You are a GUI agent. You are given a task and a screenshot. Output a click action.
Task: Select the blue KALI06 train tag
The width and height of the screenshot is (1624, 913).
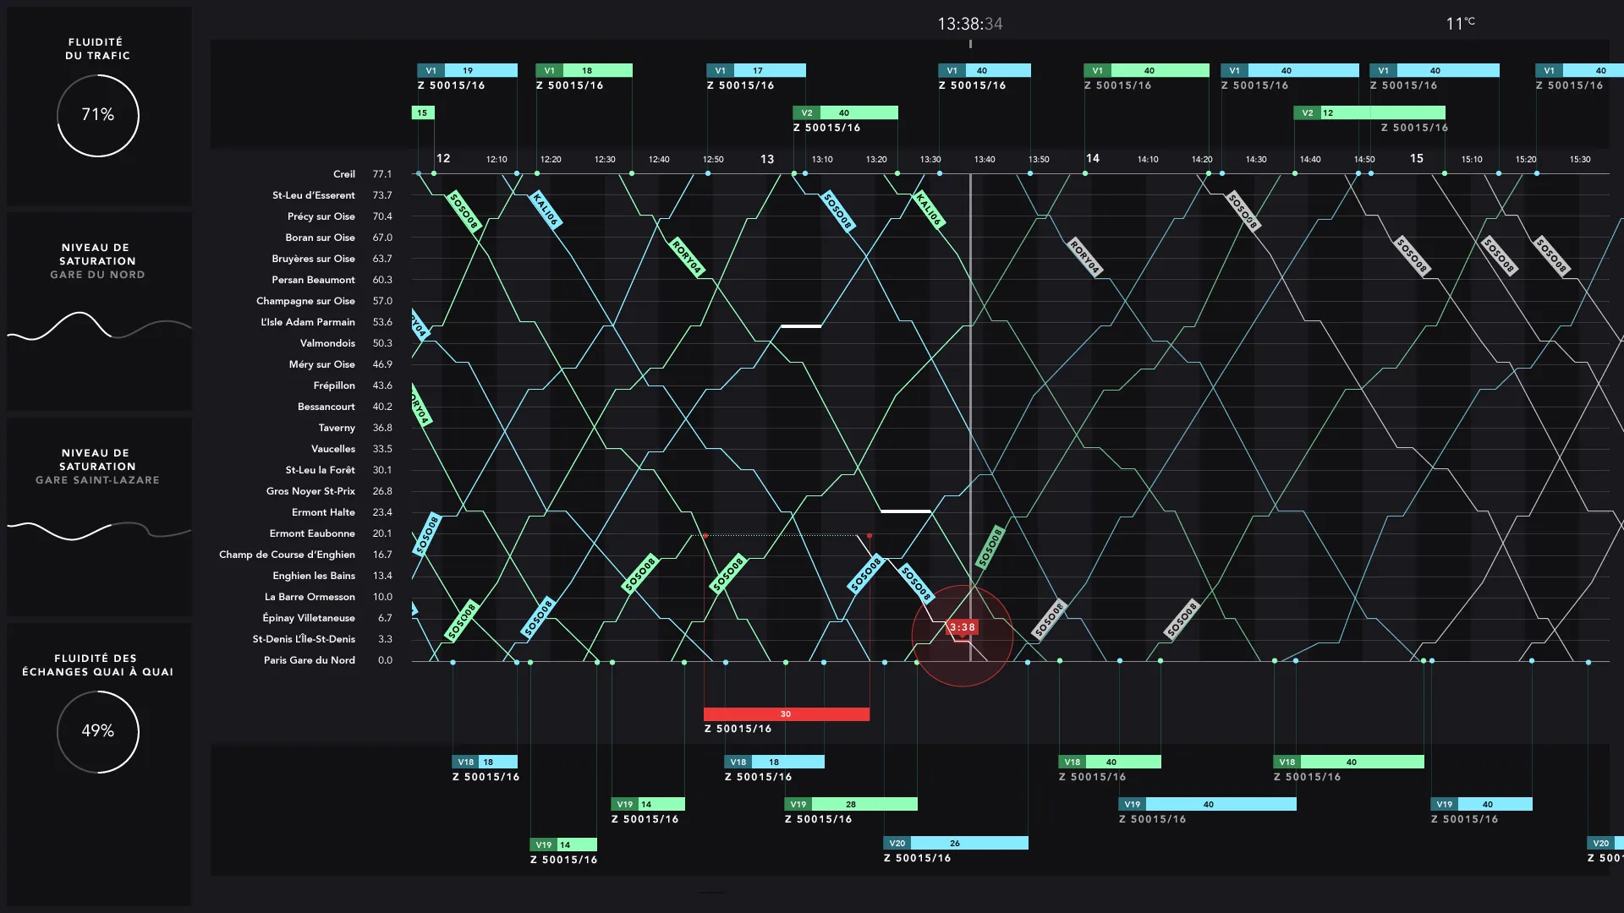pos(546,210)
